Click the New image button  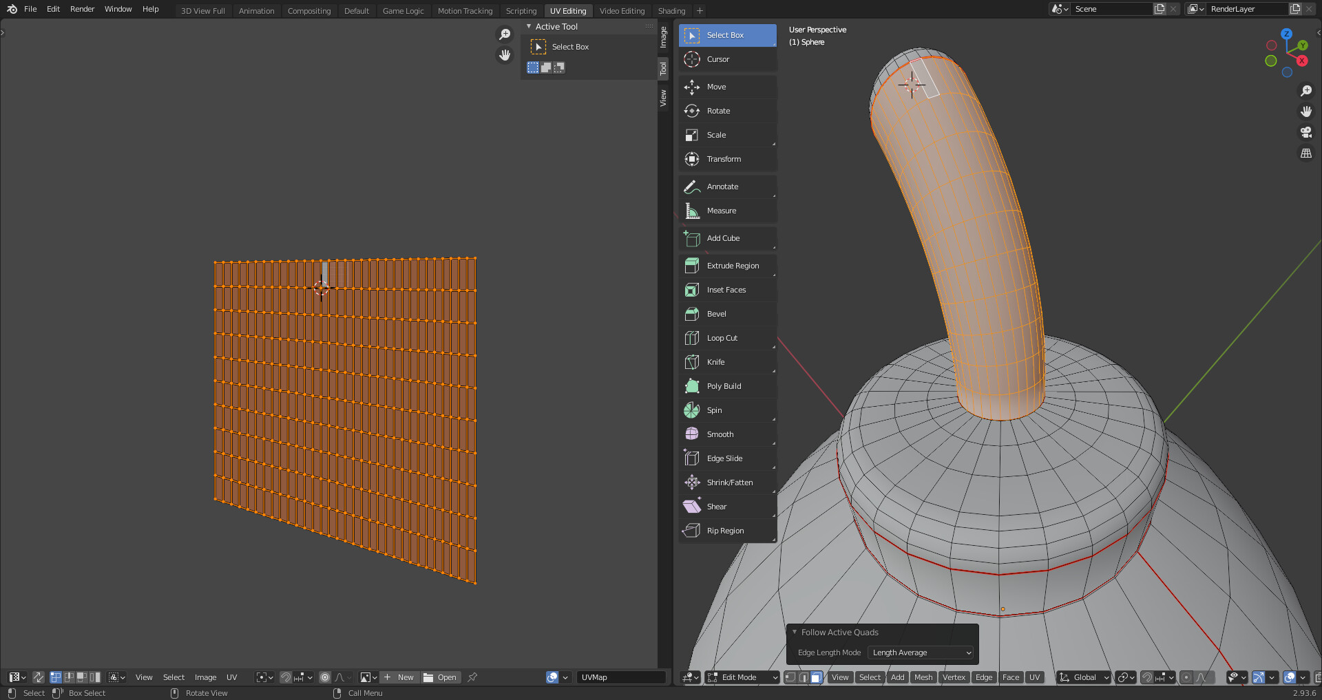coord(399,677)
